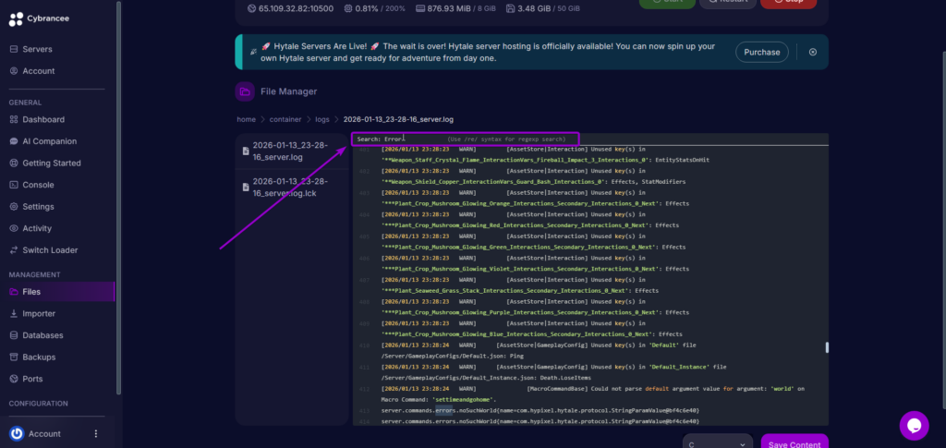Click the Importer download icon
Viewport: 946px width, 448px height.
tap(14, 313)
